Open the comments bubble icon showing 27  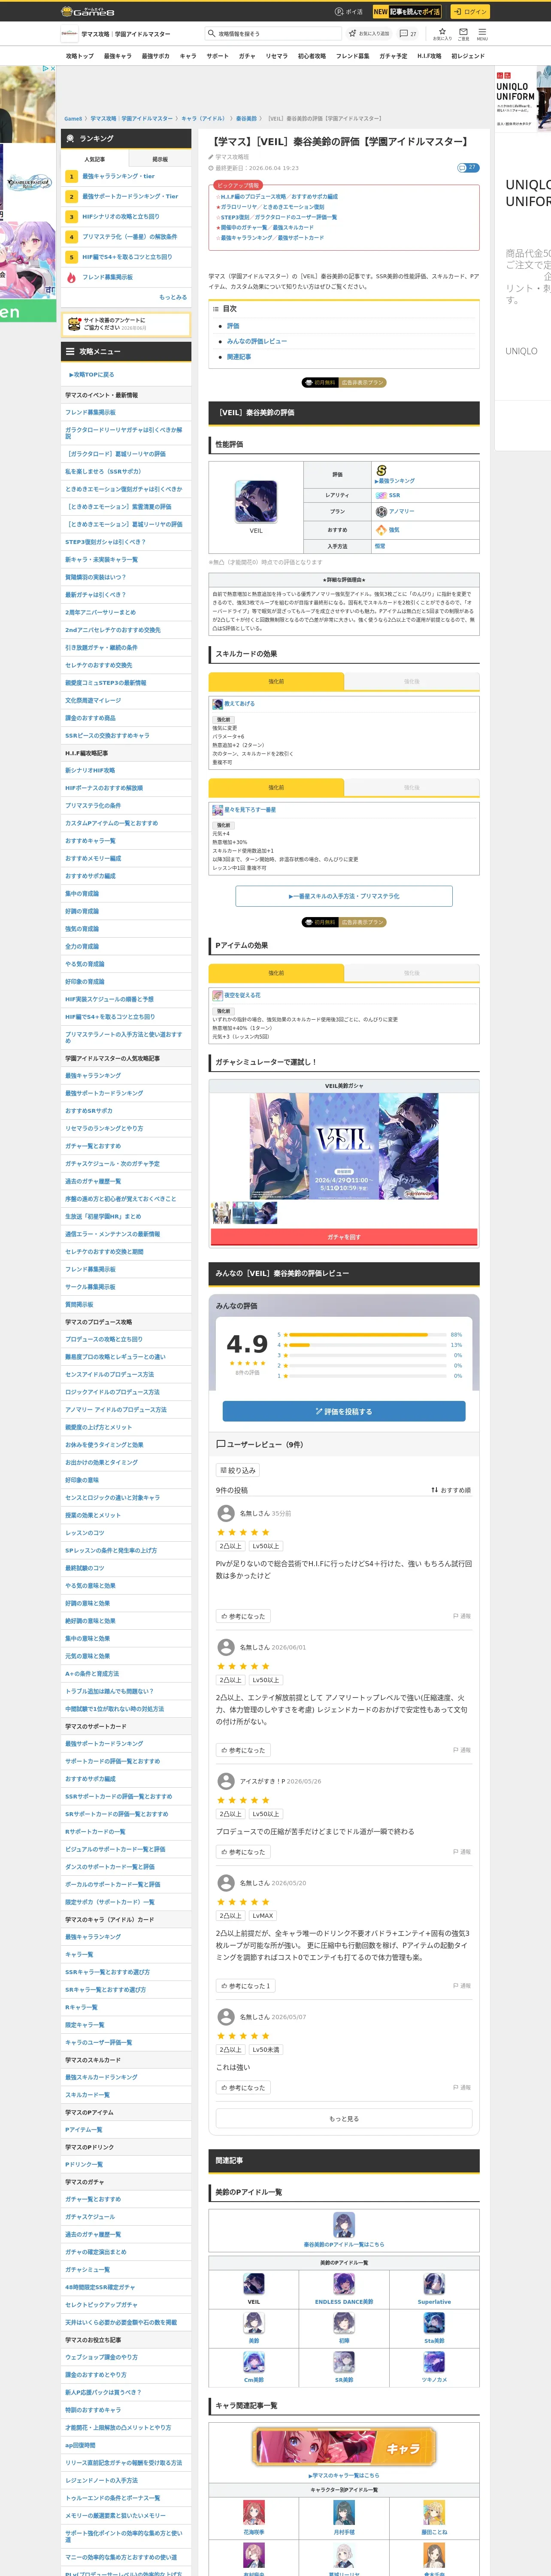[408, 34]
